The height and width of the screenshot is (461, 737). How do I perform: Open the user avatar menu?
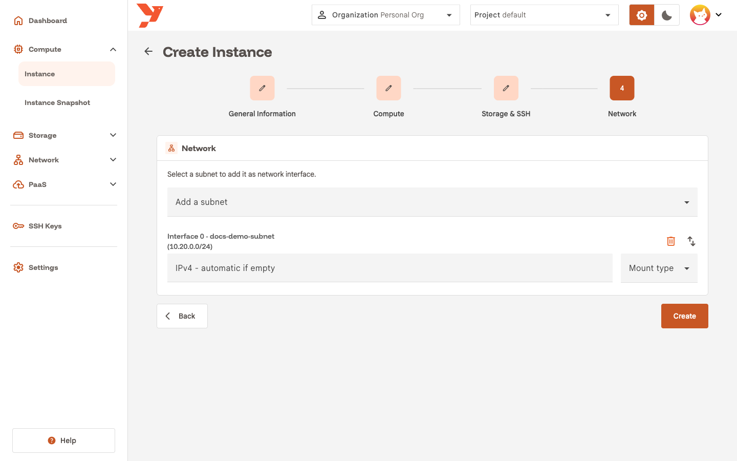point(700,15)
